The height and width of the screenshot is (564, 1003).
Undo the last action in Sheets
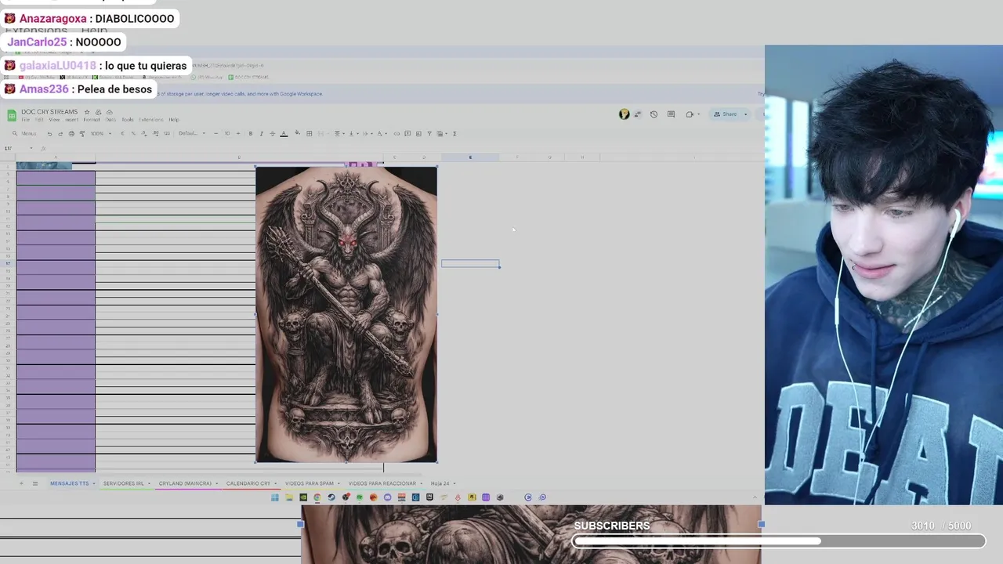tap(49, 133)
